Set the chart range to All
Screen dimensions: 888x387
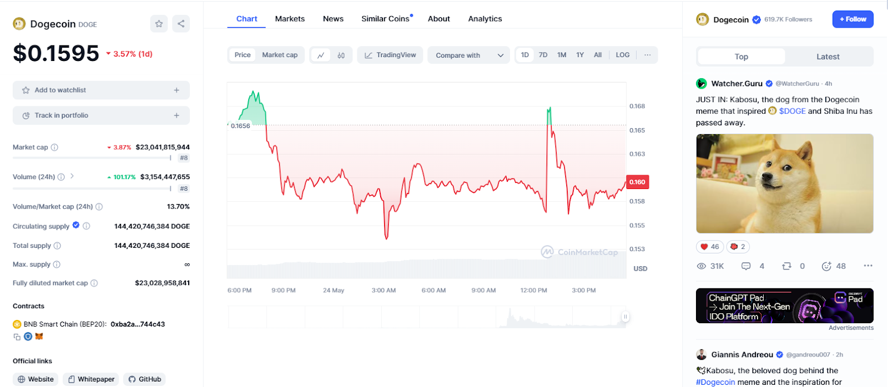[598, 55]
